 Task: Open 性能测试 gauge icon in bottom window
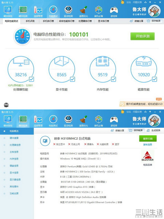pyautogui.click(x=53, y=119)
